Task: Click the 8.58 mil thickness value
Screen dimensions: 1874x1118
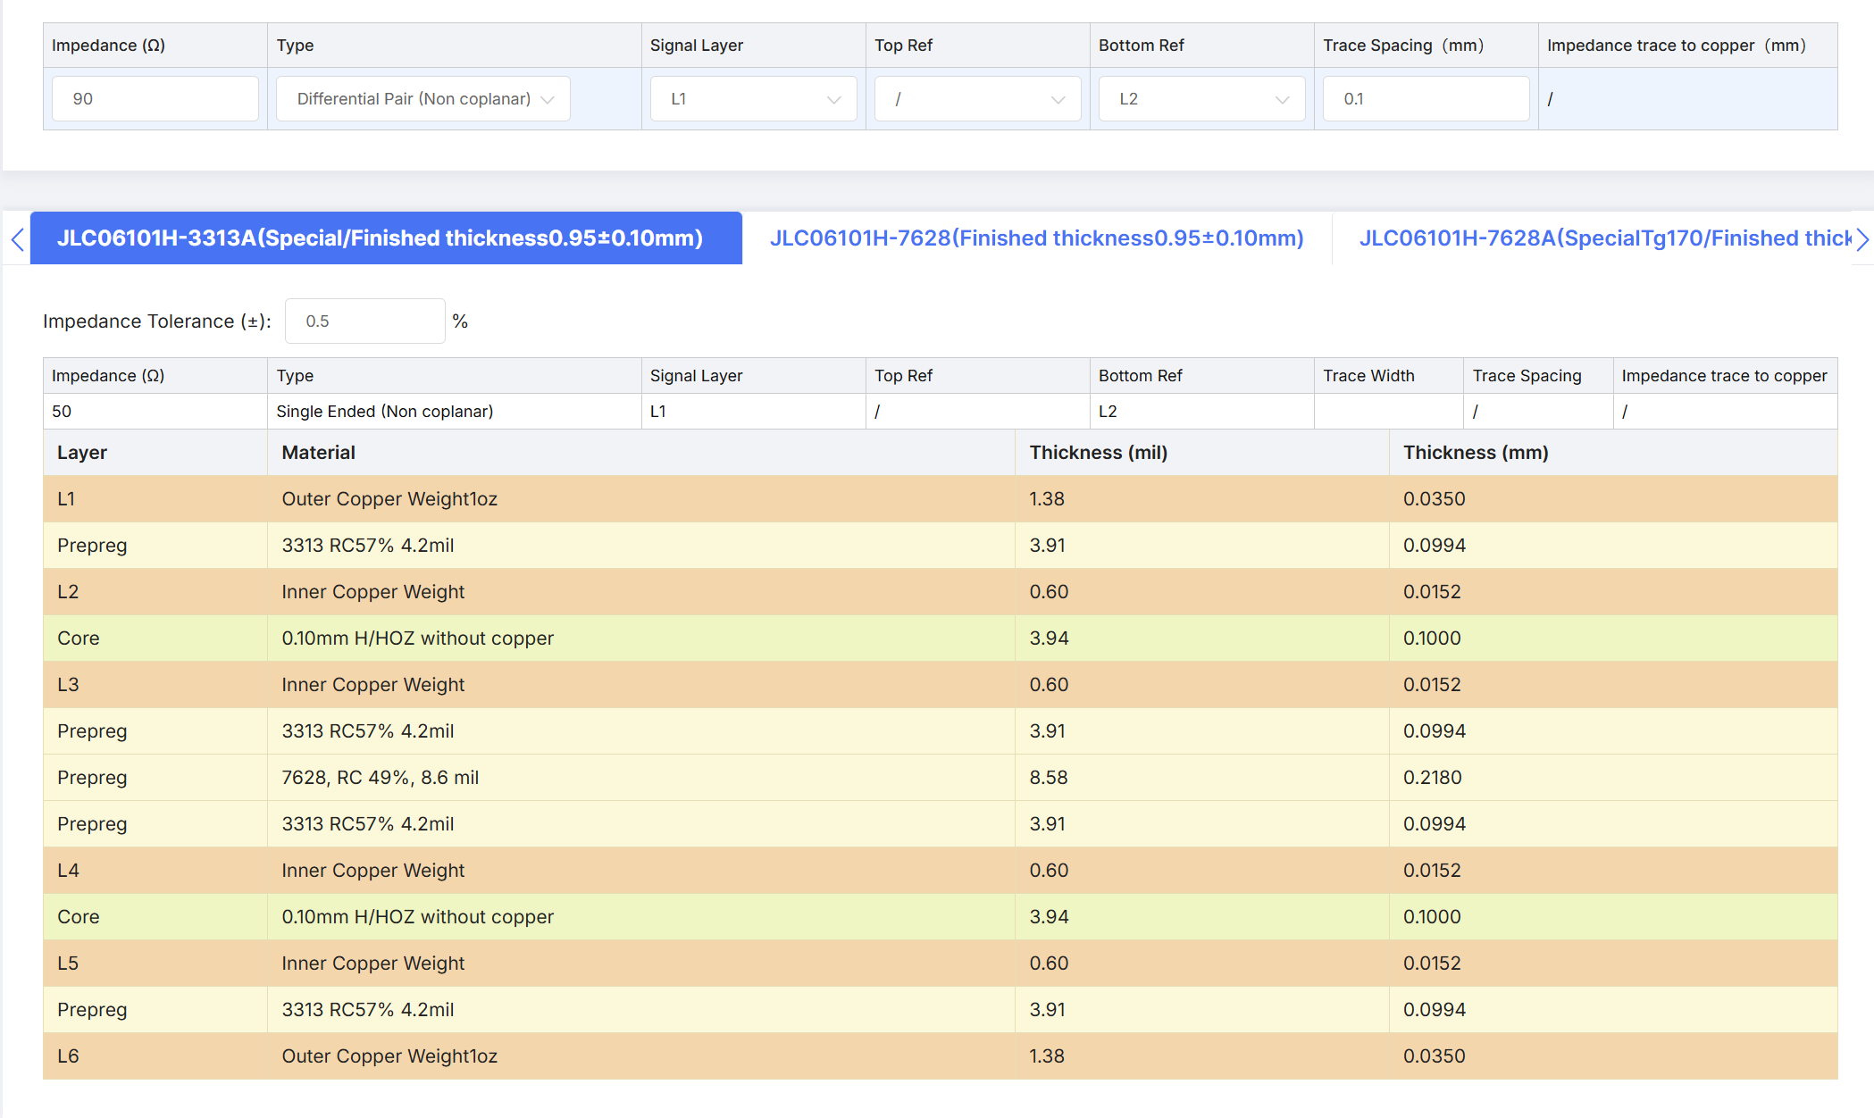Action: (1049, 778)
